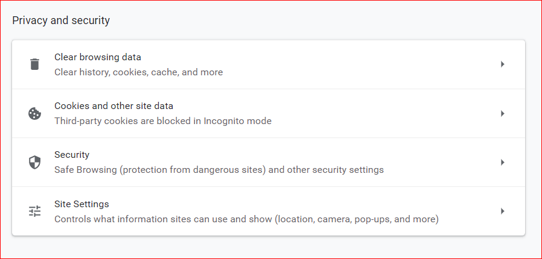Viewport: 542px width, 259px height.
Task: Click the Controls what information sites can use text
Action: point(246,219)
